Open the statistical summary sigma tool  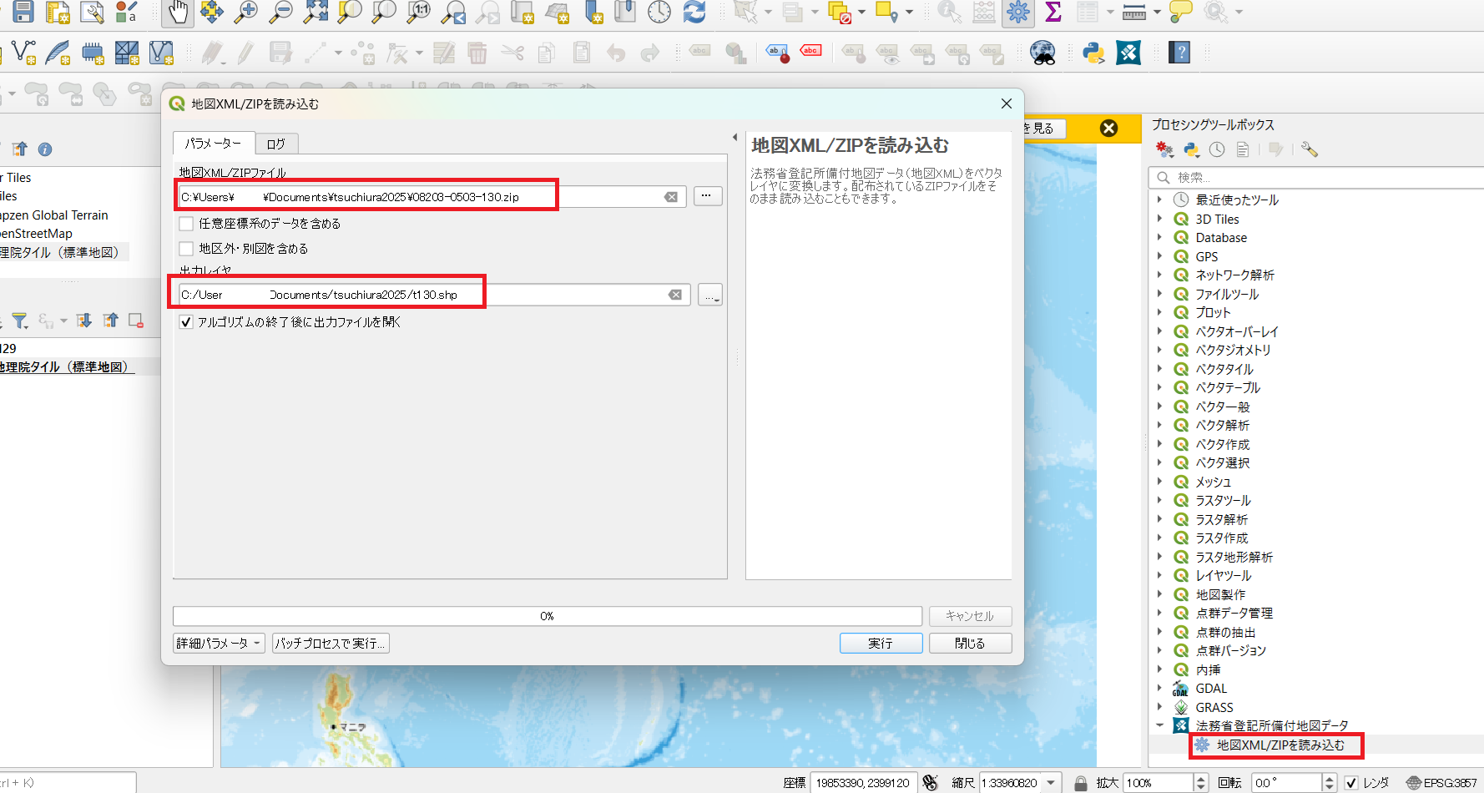1053,12
